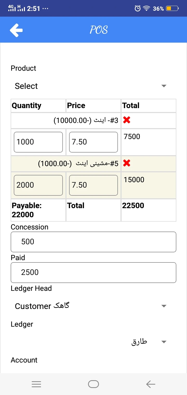
Task: Tap the alarm icon in status bar
Action: pyautogui.click(x=138, y=9)
